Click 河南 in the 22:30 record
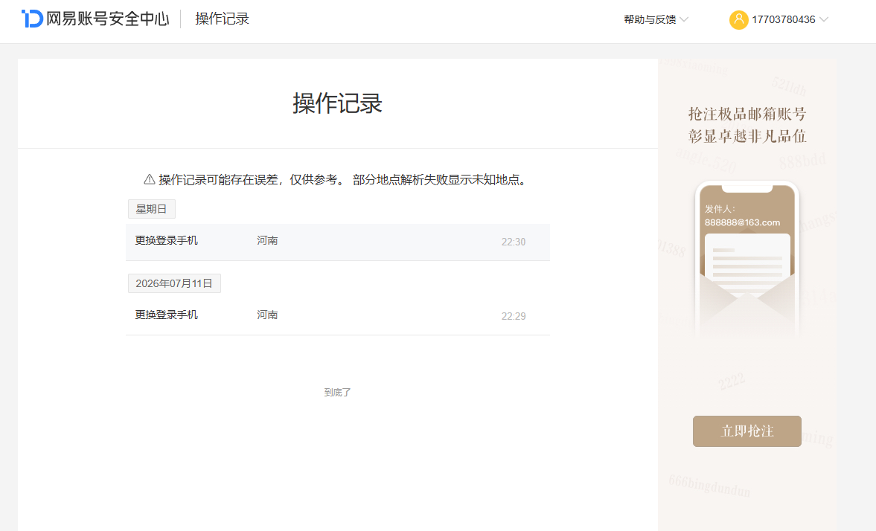The height and width of the screenshot is (531, 876). pos(267,241)
